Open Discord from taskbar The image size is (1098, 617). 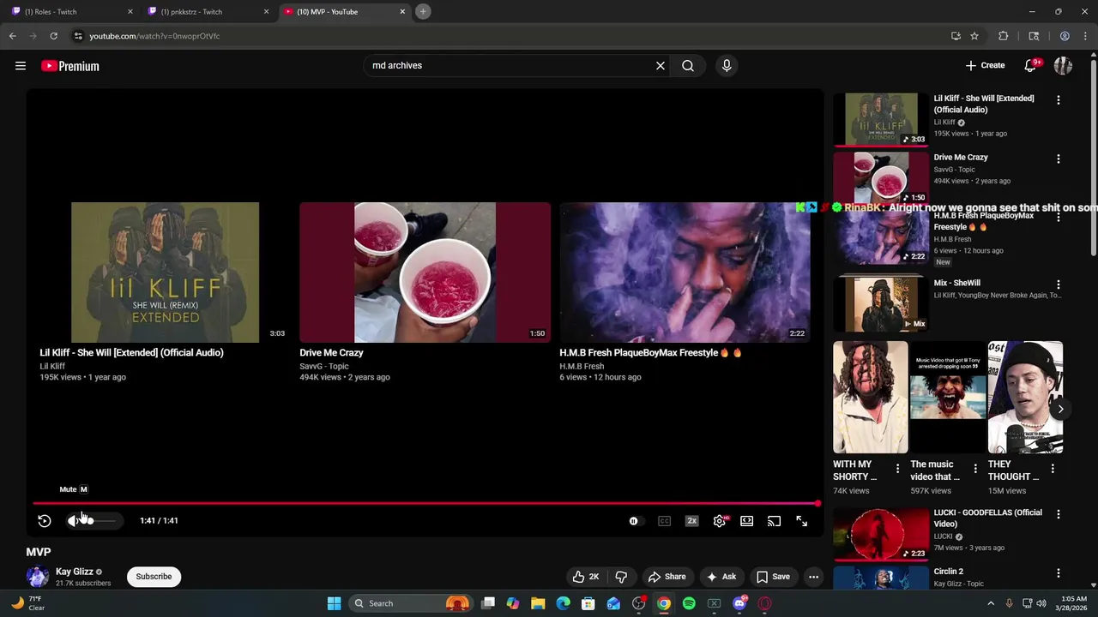coord(739,603)
